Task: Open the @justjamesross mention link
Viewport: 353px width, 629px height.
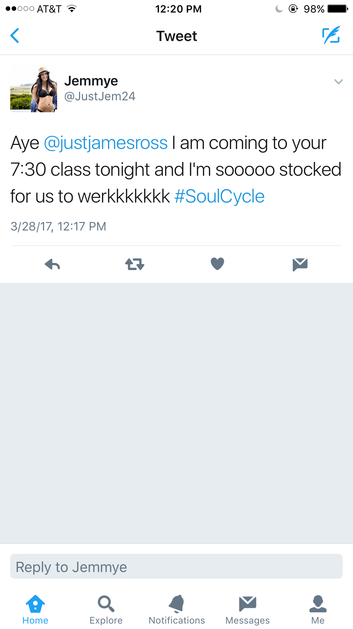Action: tap(106, 143)
